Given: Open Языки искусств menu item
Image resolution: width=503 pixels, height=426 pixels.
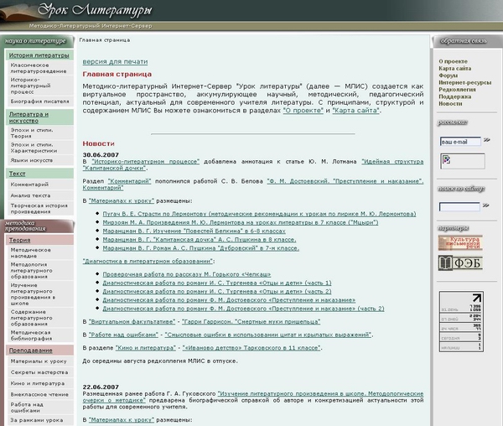Looking at the screenshot, I should point(32,160).
